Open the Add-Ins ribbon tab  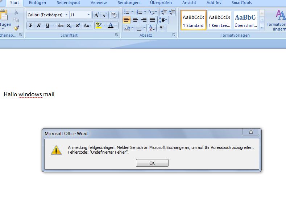(214, 3)
